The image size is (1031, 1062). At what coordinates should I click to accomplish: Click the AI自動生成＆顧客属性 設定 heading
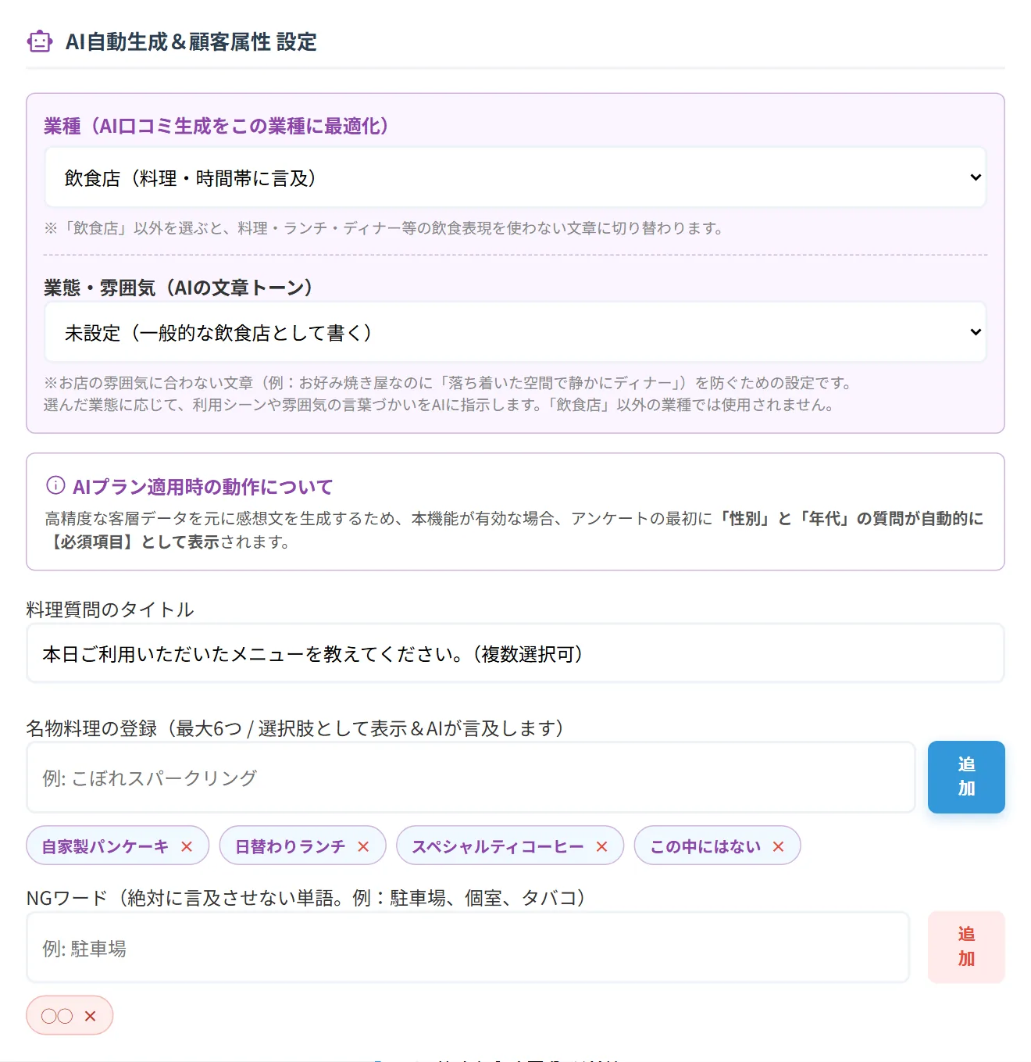click(191, 41)
